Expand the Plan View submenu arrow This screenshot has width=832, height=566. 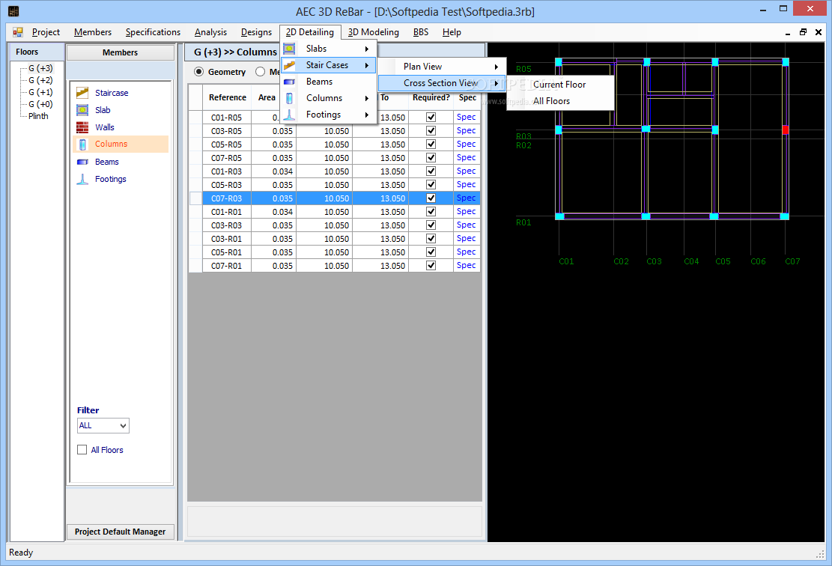tap(496, 67)
